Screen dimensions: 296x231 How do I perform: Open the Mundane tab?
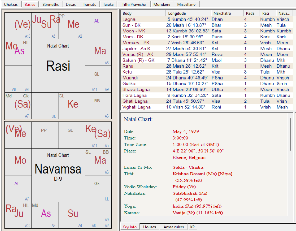click(x=162, y=4)
